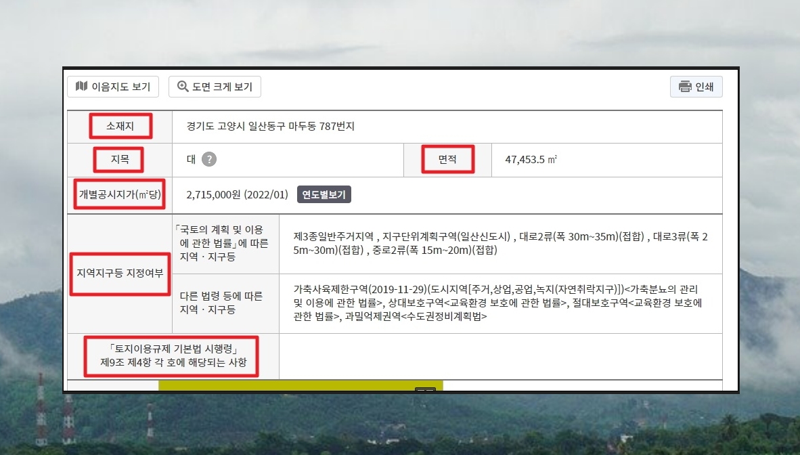Click the 과밀억제권역<수도권정비계획법> text
The width and height of the screenshot is (800, 455).
click(x=416, y=316)
